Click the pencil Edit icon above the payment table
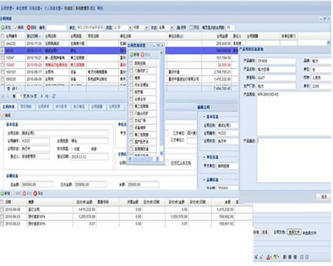Viewport: 333px width, 266px height. (14, 193)
